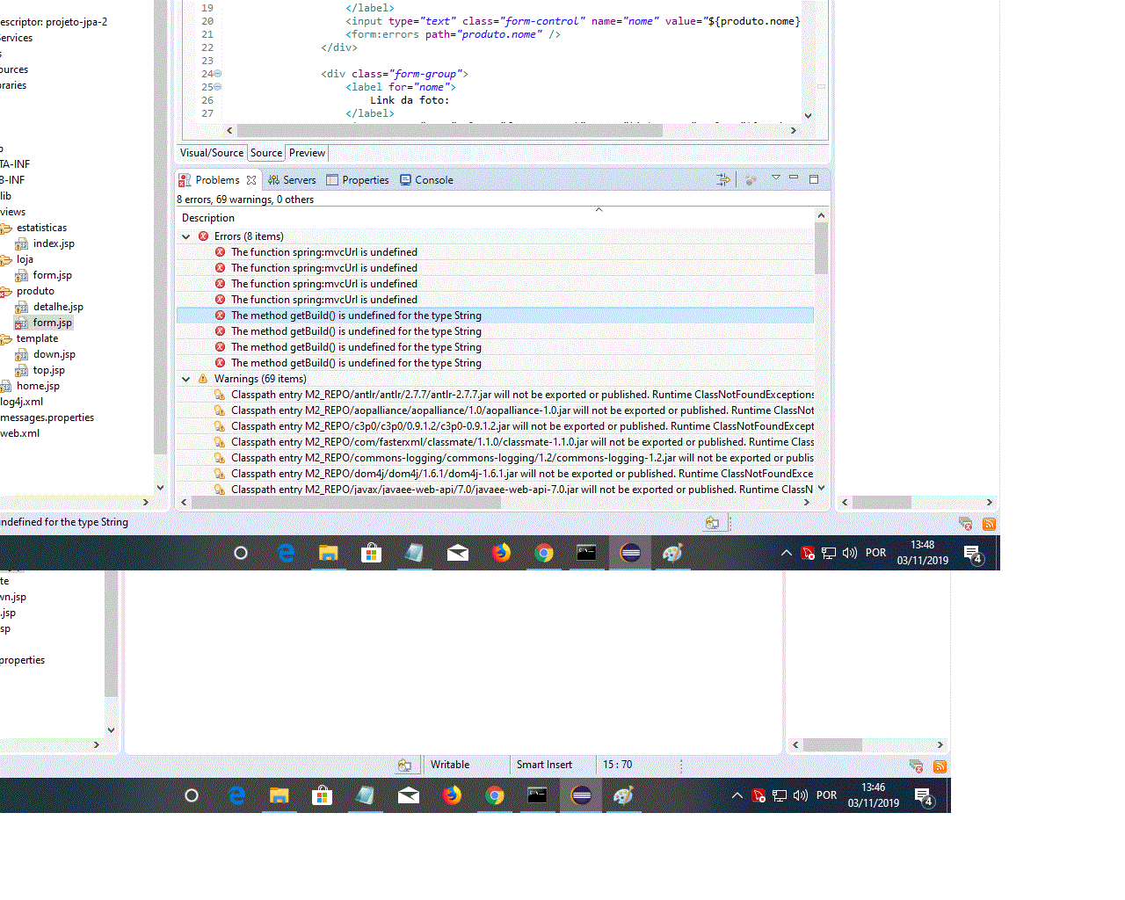Click the RSS feed icon above the 13:46 taskbar

click(940, 766)
